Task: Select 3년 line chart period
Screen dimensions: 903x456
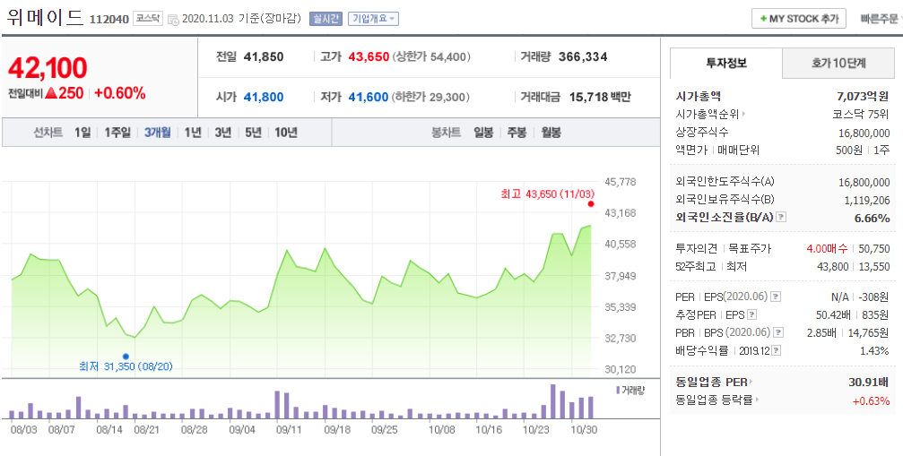Action: point(223,133)
